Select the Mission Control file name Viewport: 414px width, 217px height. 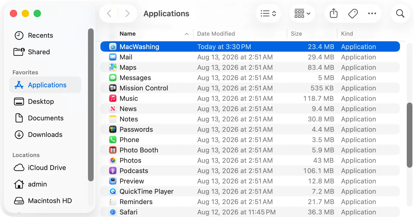[144, 88]
